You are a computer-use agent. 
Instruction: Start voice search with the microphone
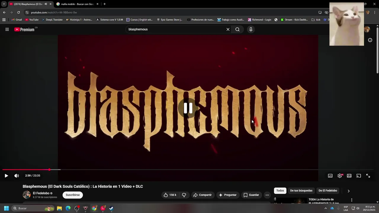coord(251,29)
